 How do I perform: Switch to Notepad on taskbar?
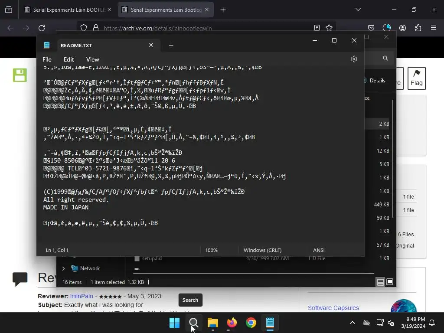click(x=270, y=323)
